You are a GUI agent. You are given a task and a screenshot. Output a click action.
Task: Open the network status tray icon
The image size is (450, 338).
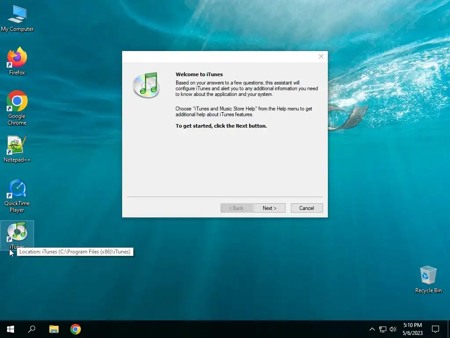(x=383, y=329)
